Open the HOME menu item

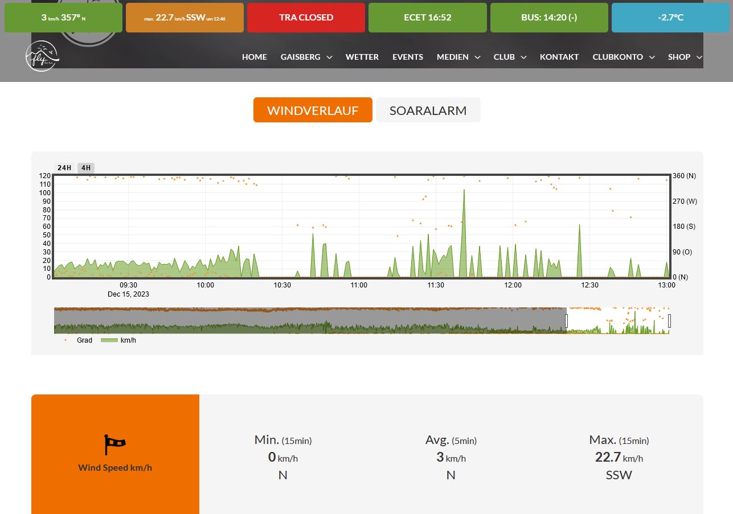pos(254,57)
